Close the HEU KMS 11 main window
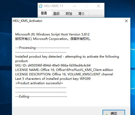The height and width of the screenshot is (115, 135). click(98, 6)
